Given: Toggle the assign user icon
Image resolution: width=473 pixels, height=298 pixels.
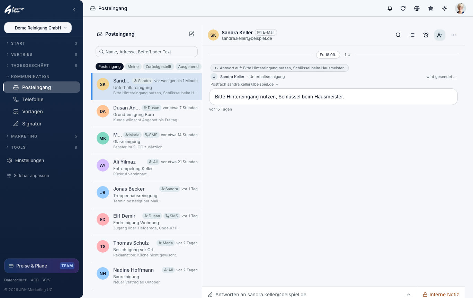Looking at the screenshot, I should click(440, 35).
